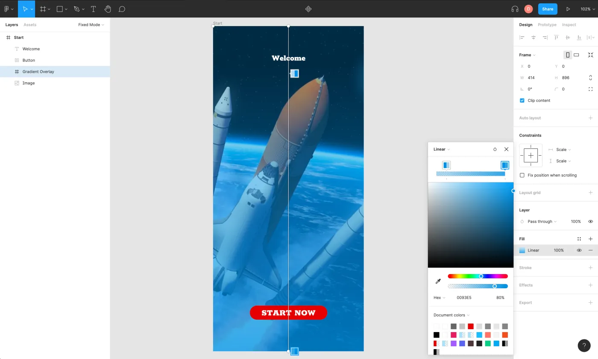The height and width of the screenshot is (359, 598).
Task: Open the Pass through blend dropdown
Action: [542, 222]
